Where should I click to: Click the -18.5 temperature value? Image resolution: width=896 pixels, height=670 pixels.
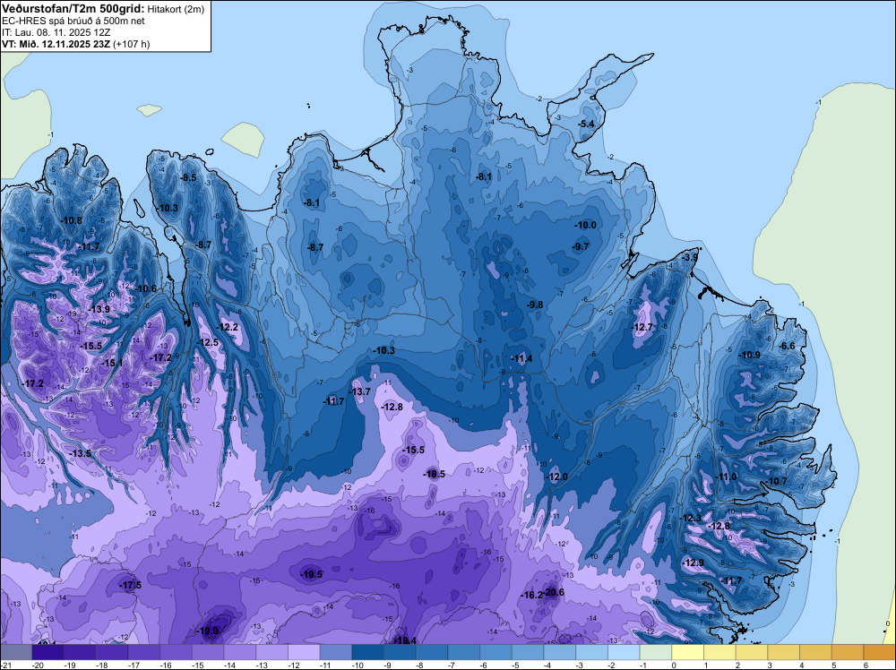(434, 474)
